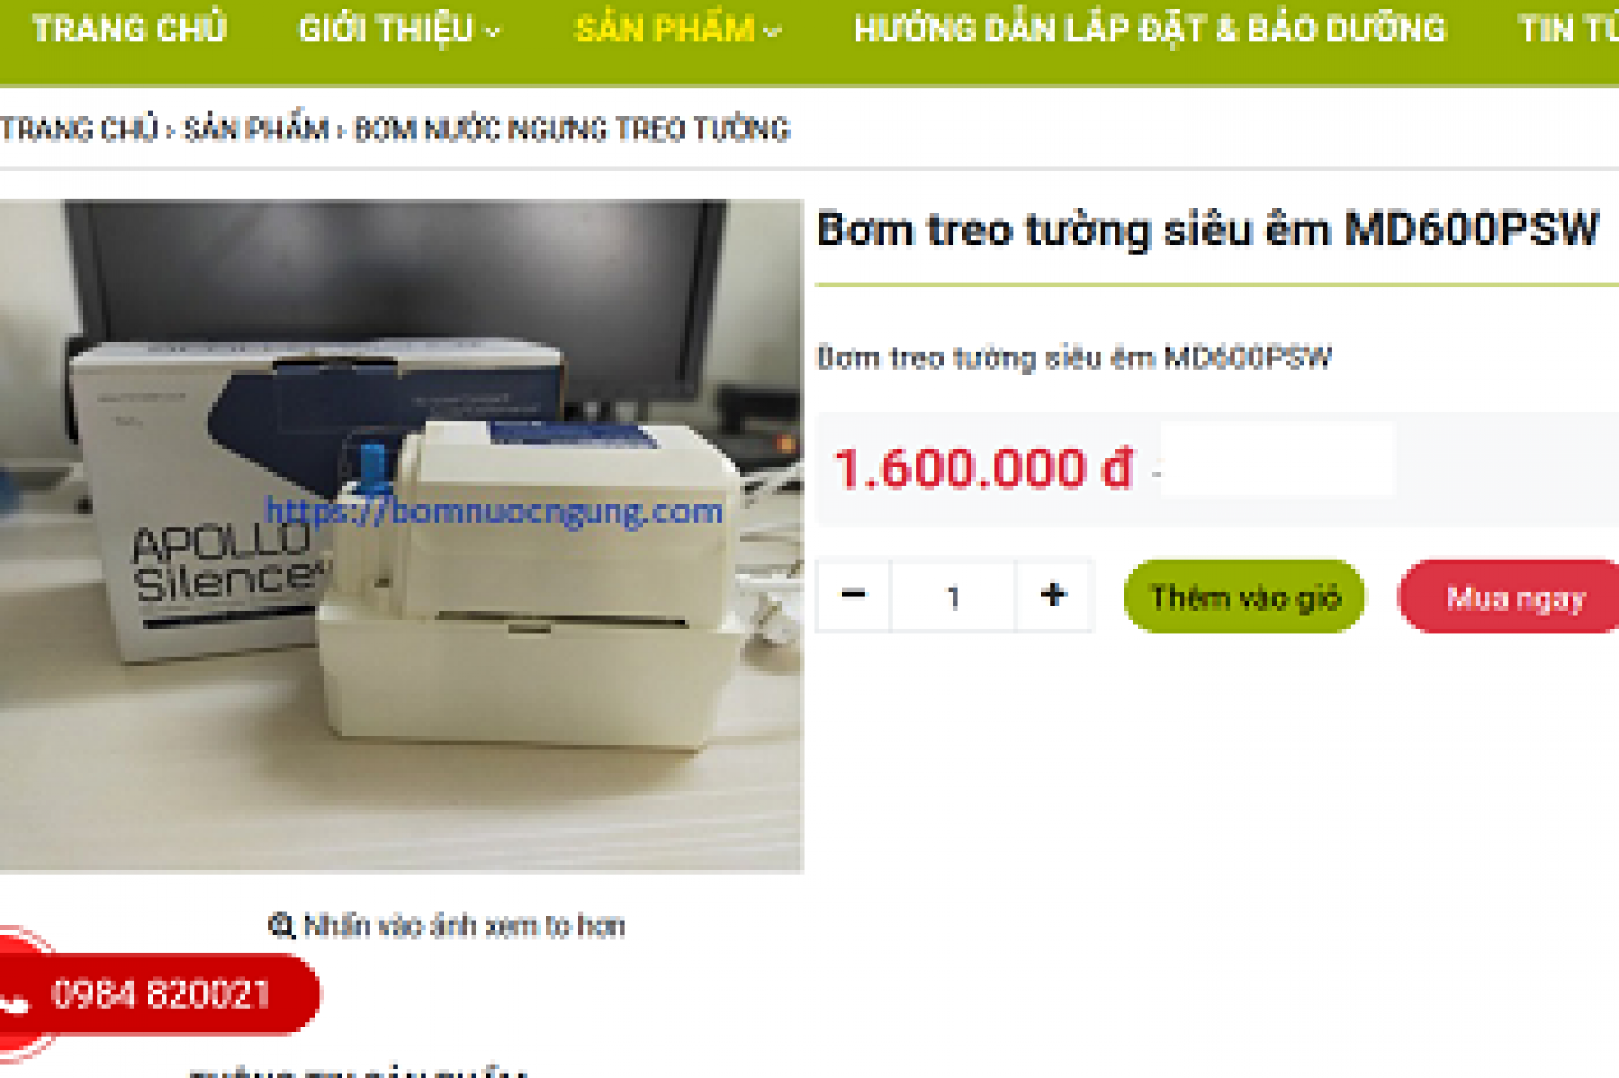The image size is (1619, 1078).
Task: Go to Sản phẩm breadcrumb link
Action: point(256,129)
